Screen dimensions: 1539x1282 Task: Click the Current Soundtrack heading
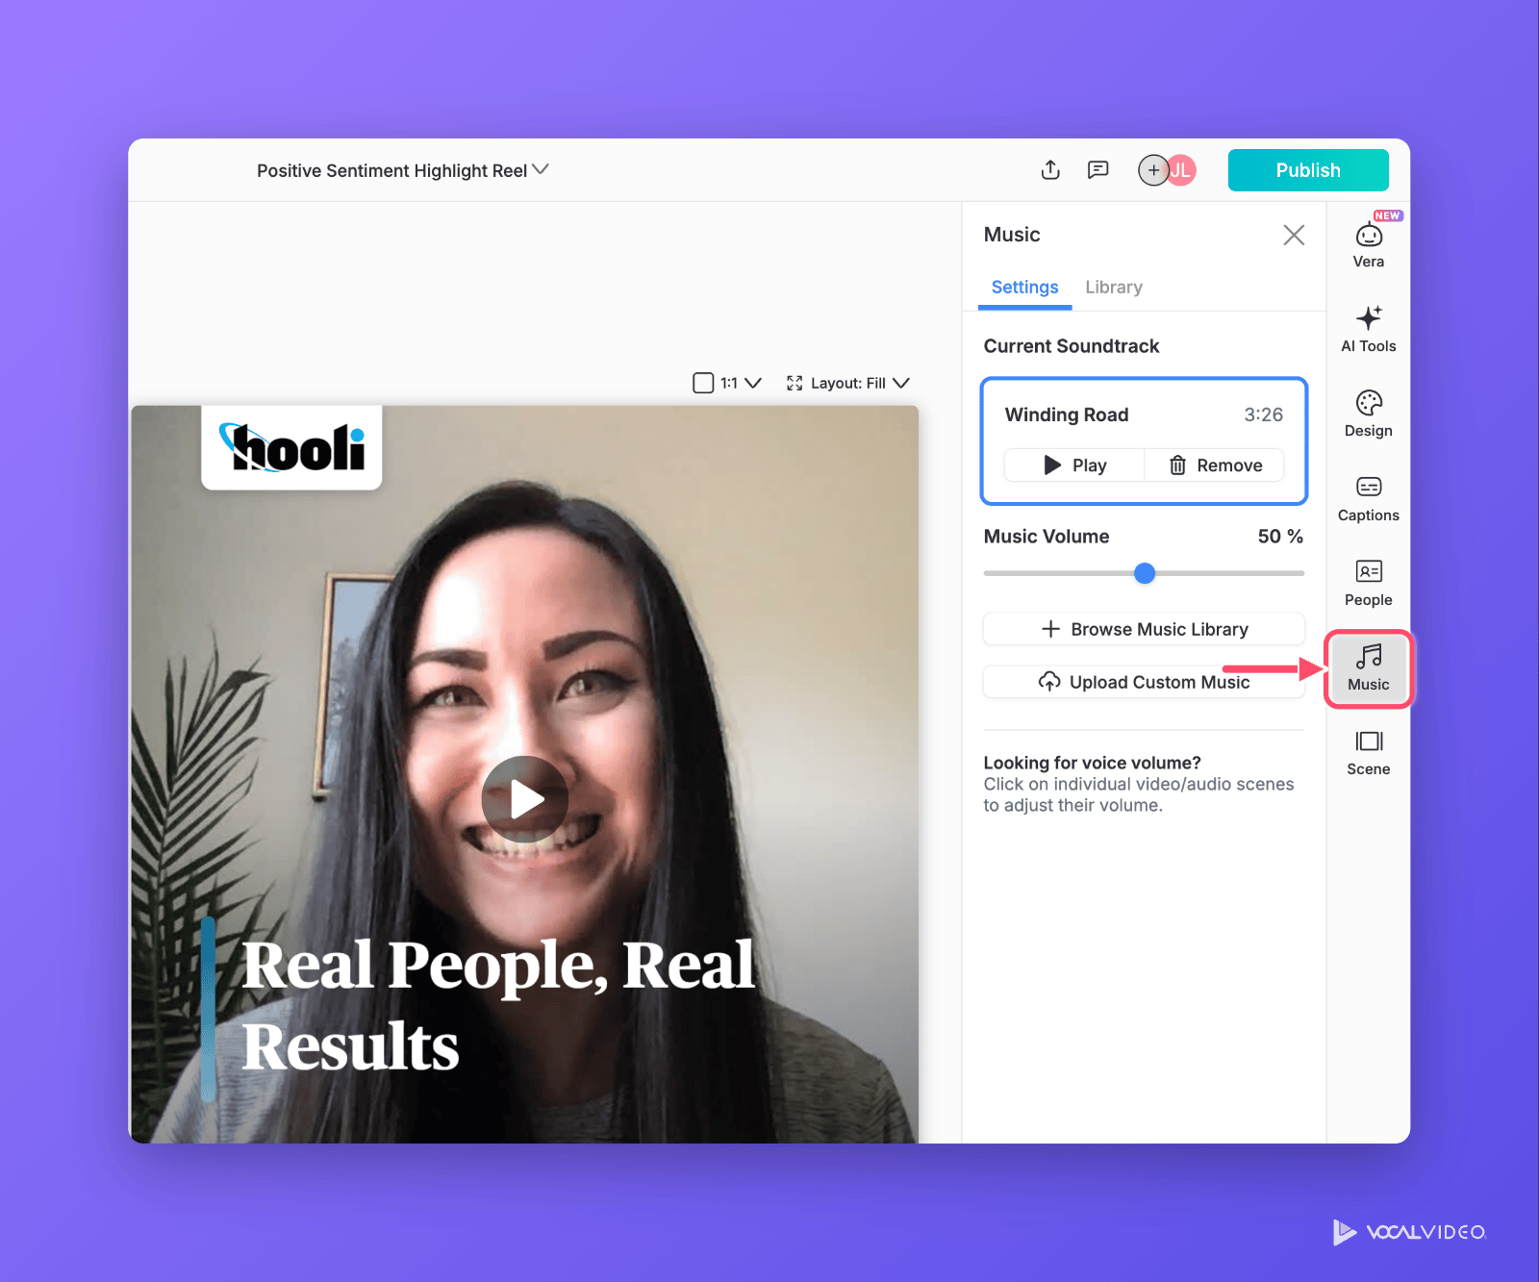(x=1072, y=346)
